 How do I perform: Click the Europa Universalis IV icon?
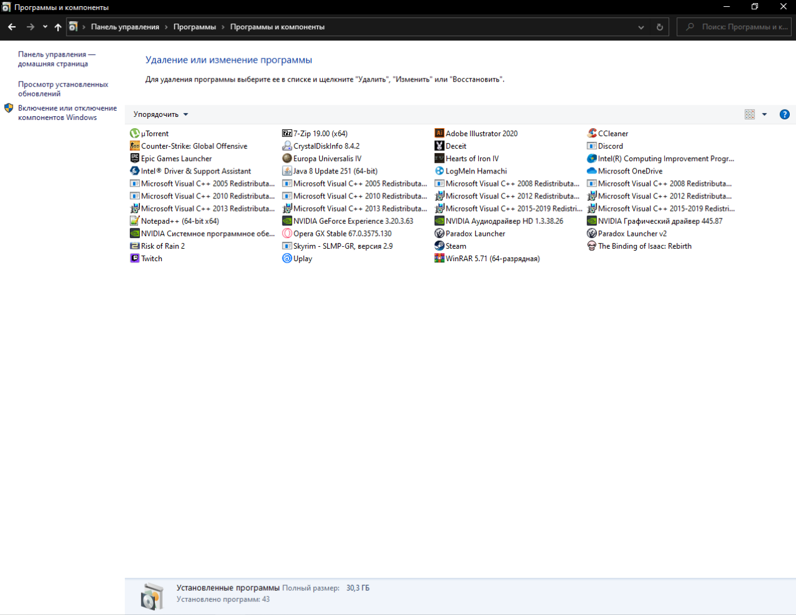tap(287, 158)
